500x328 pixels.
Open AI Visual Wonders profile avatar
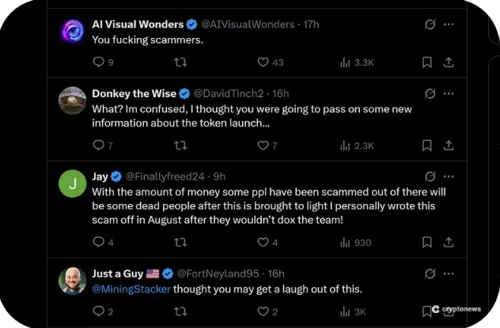73,31
